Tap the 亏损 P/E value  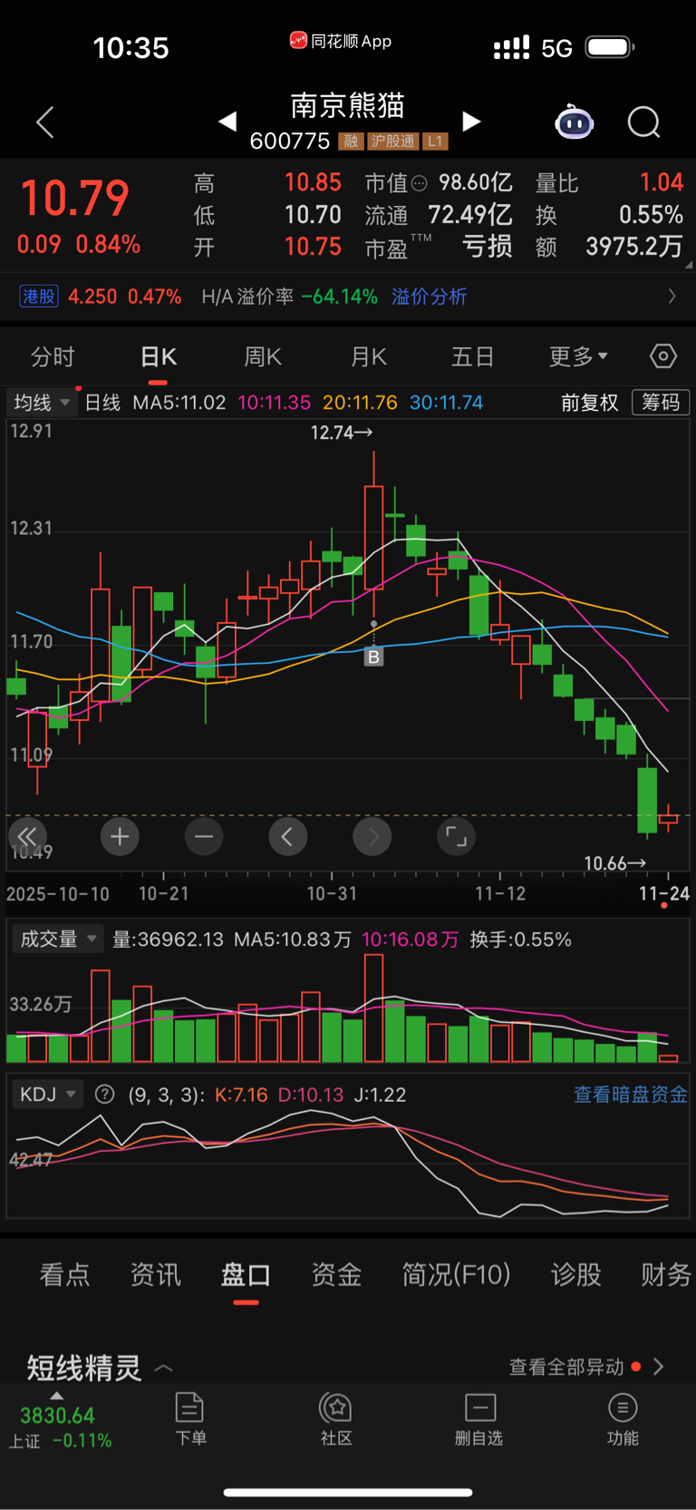point(488,247)
